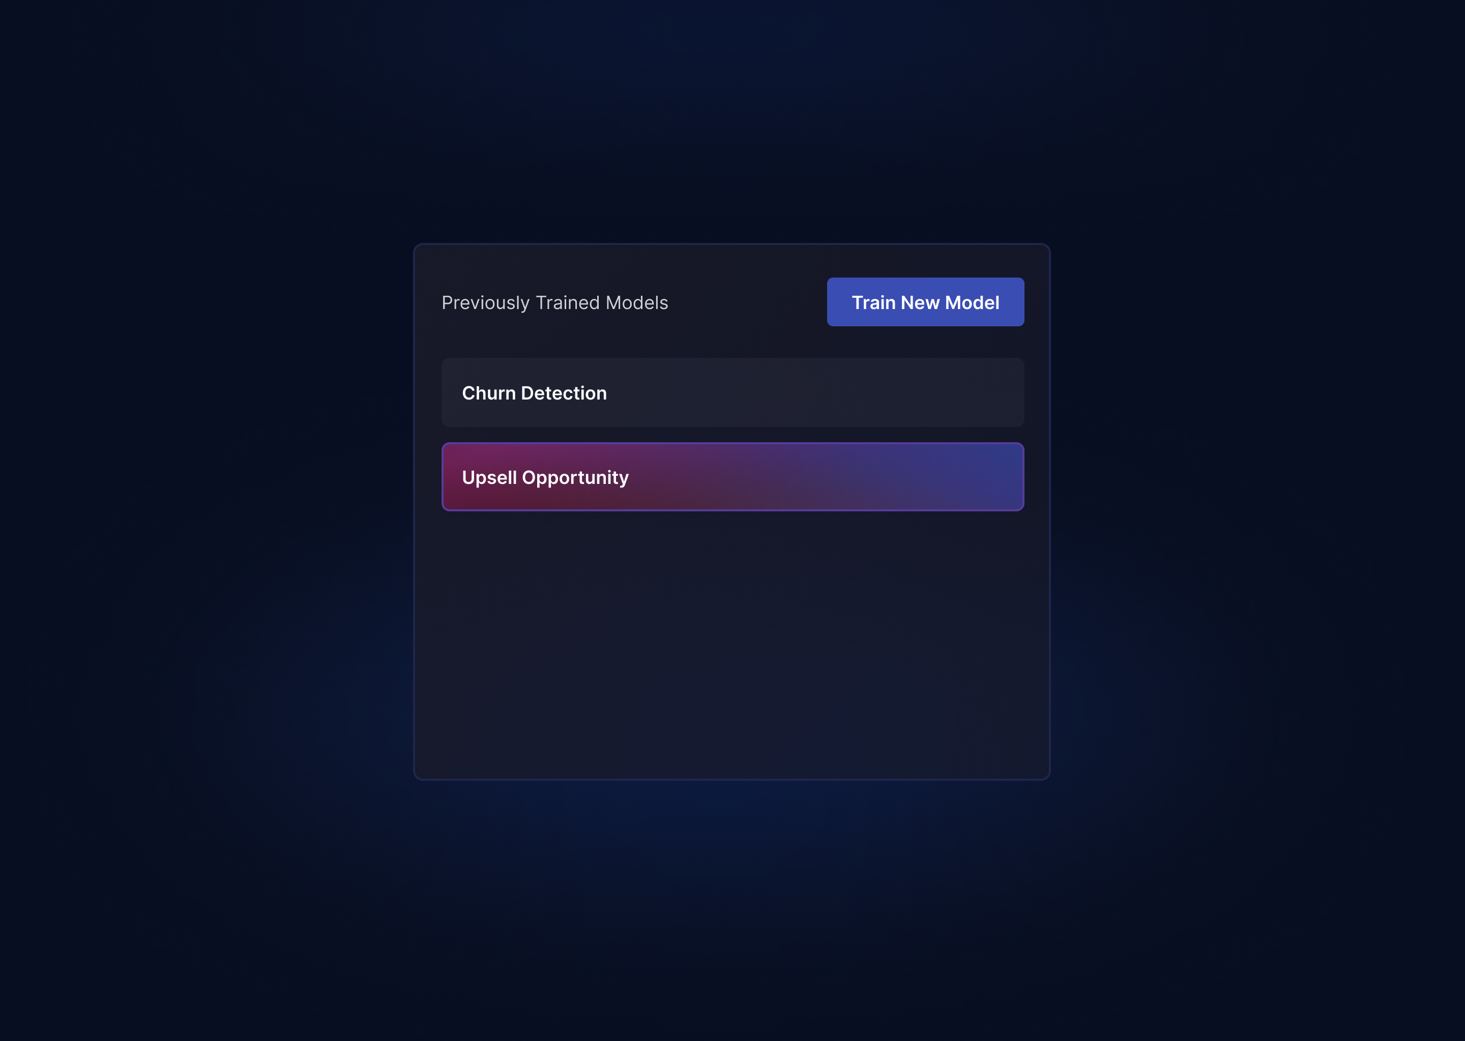Click the word Model in the blue button
The height and width of the screenshot is (1041, 1465).
(x=972, y=302)
